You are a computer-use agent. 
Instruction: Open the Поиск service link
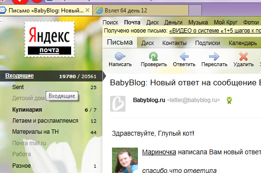[x=111, y=23]
